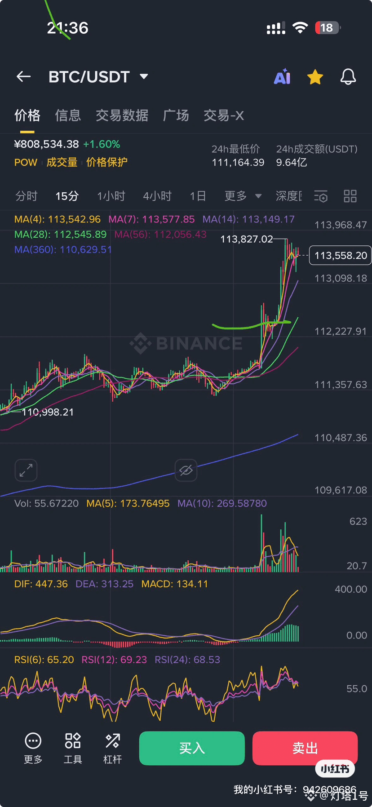
Task: Open the AI assistant icon
Action: pos(282,77)
